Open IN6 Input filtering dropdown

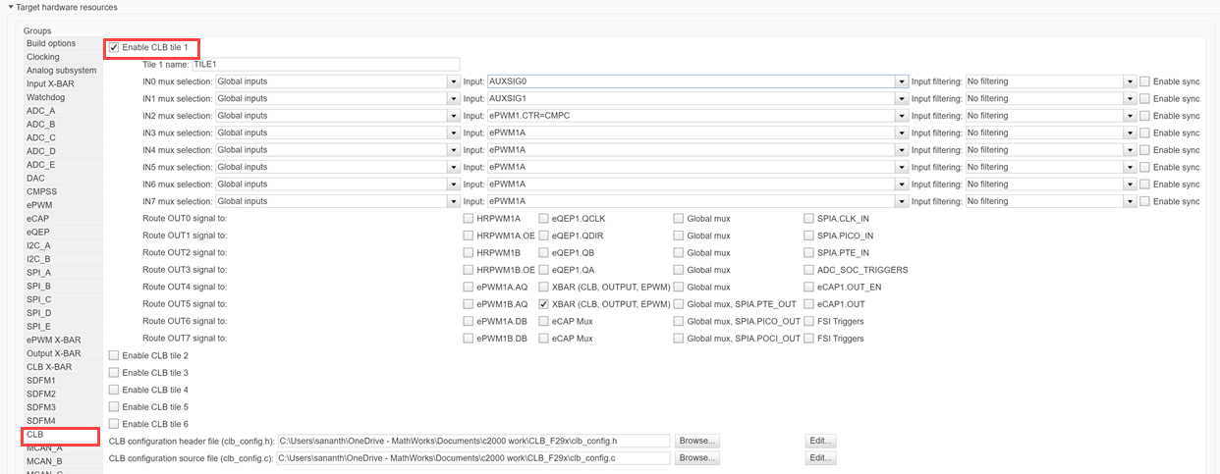(1130, 184)
